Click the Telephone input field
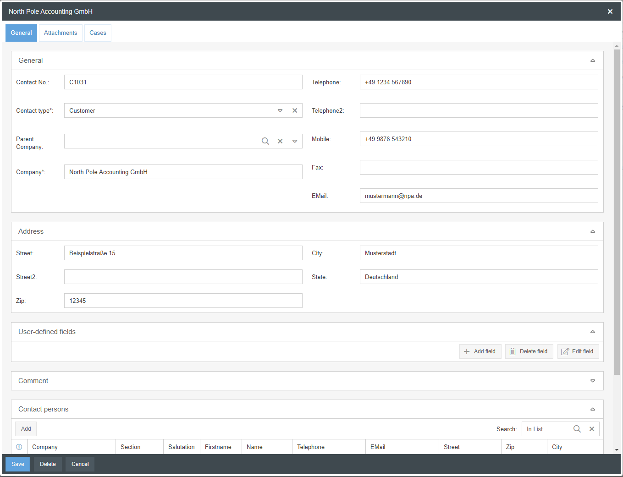 pyautogui.click(x=479, y=82)
